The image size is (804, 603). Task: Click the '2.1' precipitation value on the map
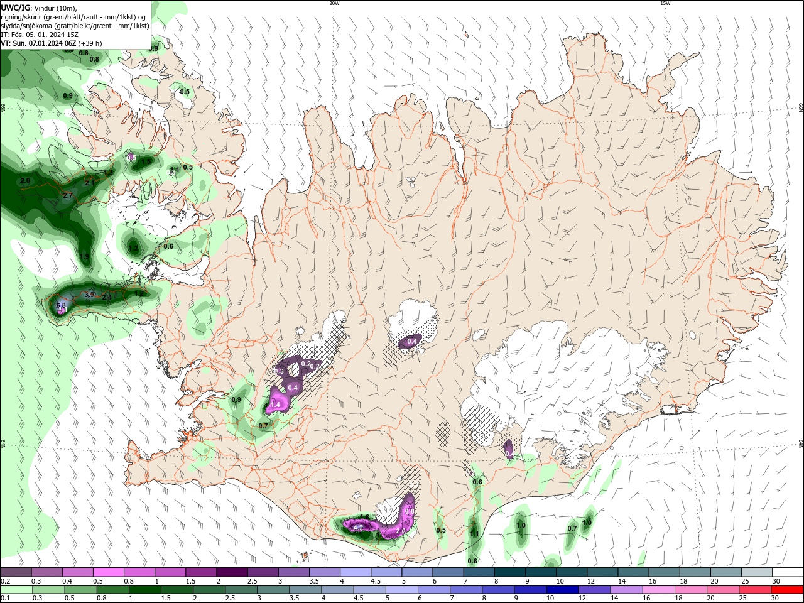[x=90, y=183]
